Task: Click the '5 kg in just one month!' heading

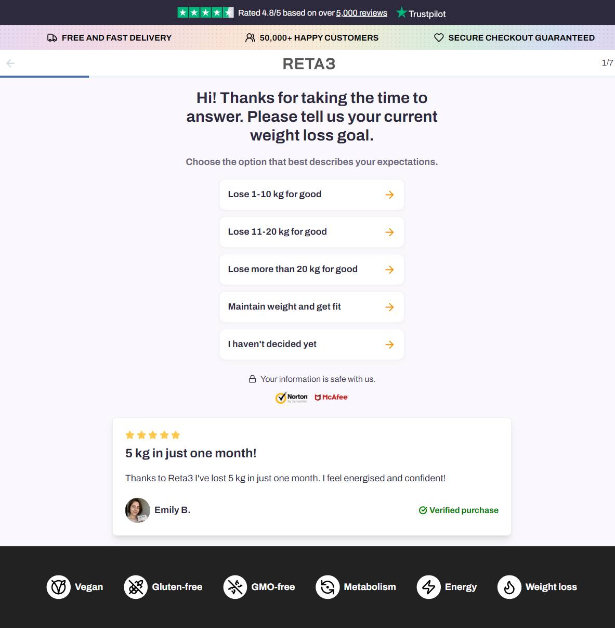Action: [x=191, y=453]
